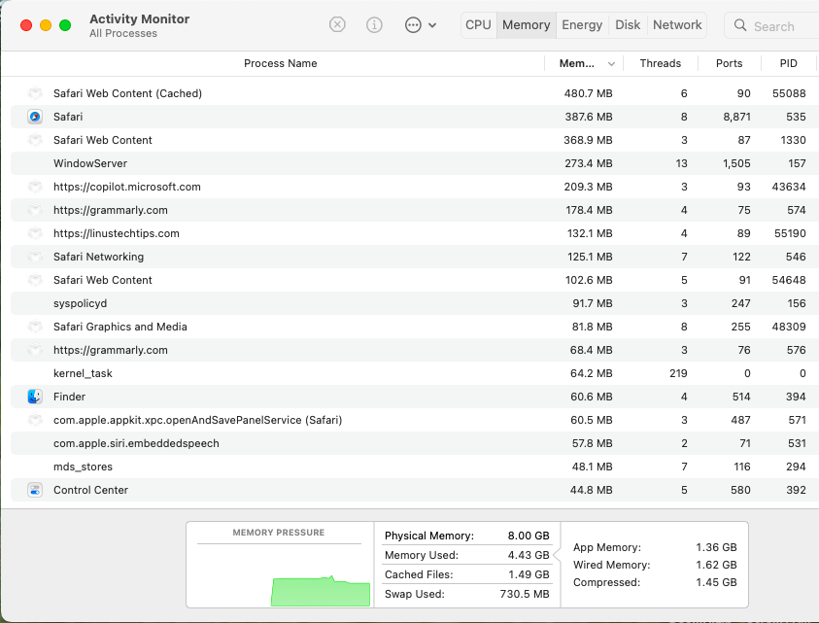Click the Finder face icon
The image size is (819, 623).
(35, 397)
